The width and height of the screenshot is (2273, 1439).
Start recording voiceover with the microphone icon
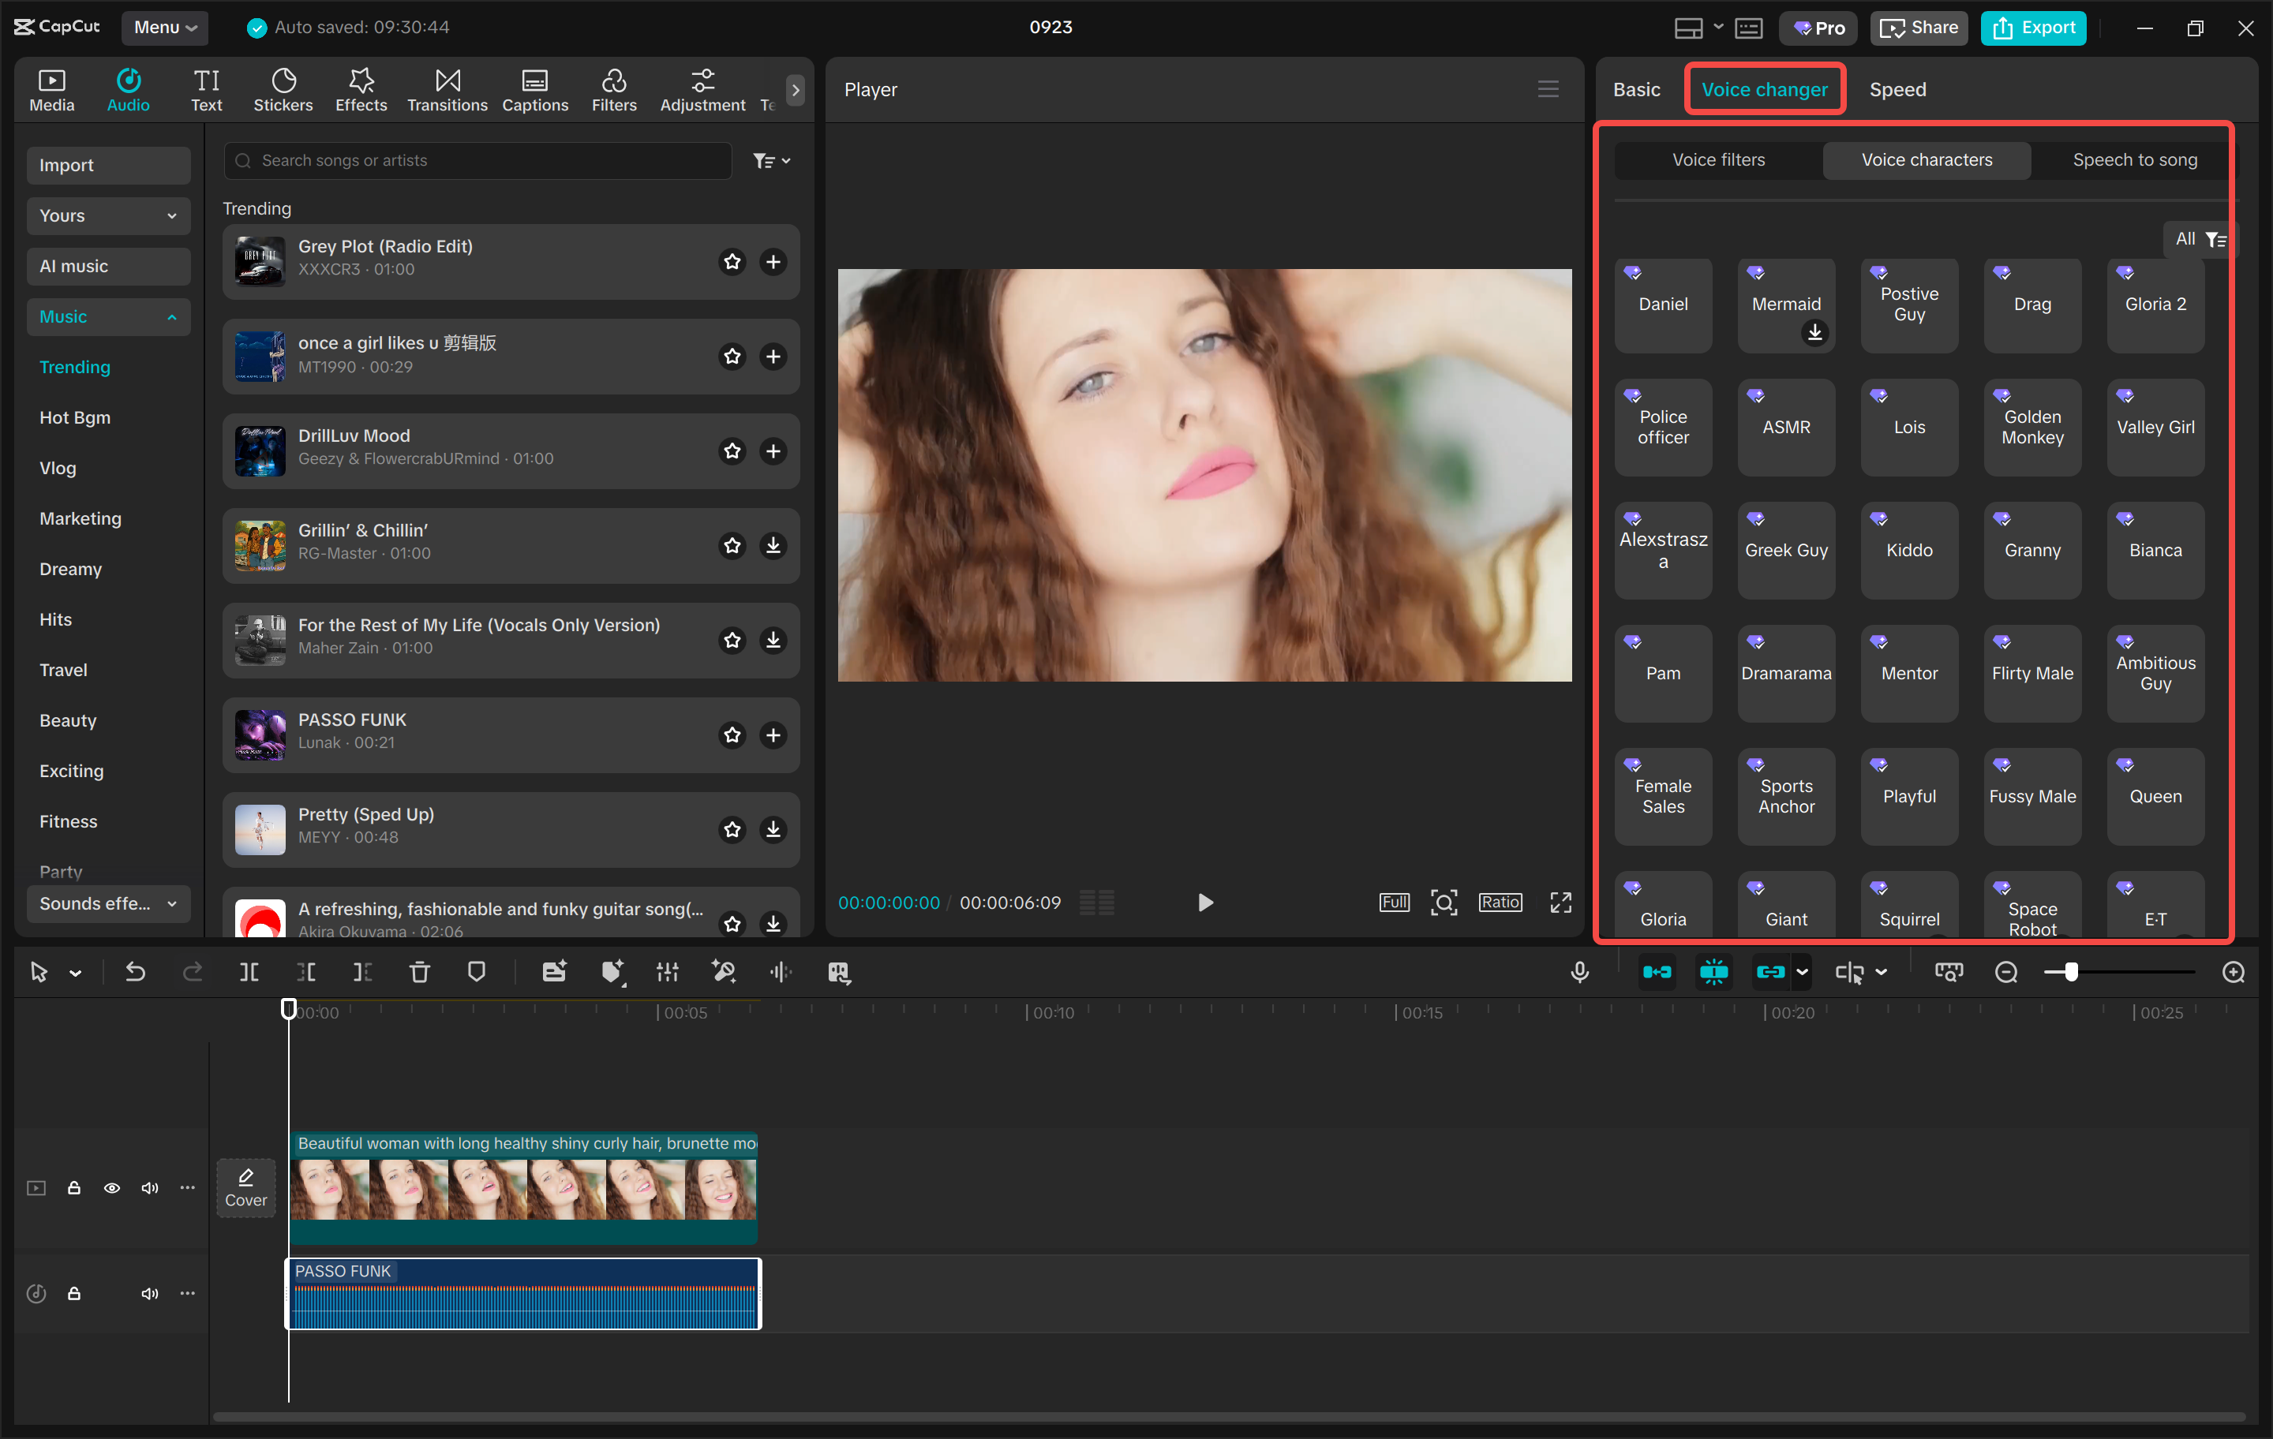1580,971
